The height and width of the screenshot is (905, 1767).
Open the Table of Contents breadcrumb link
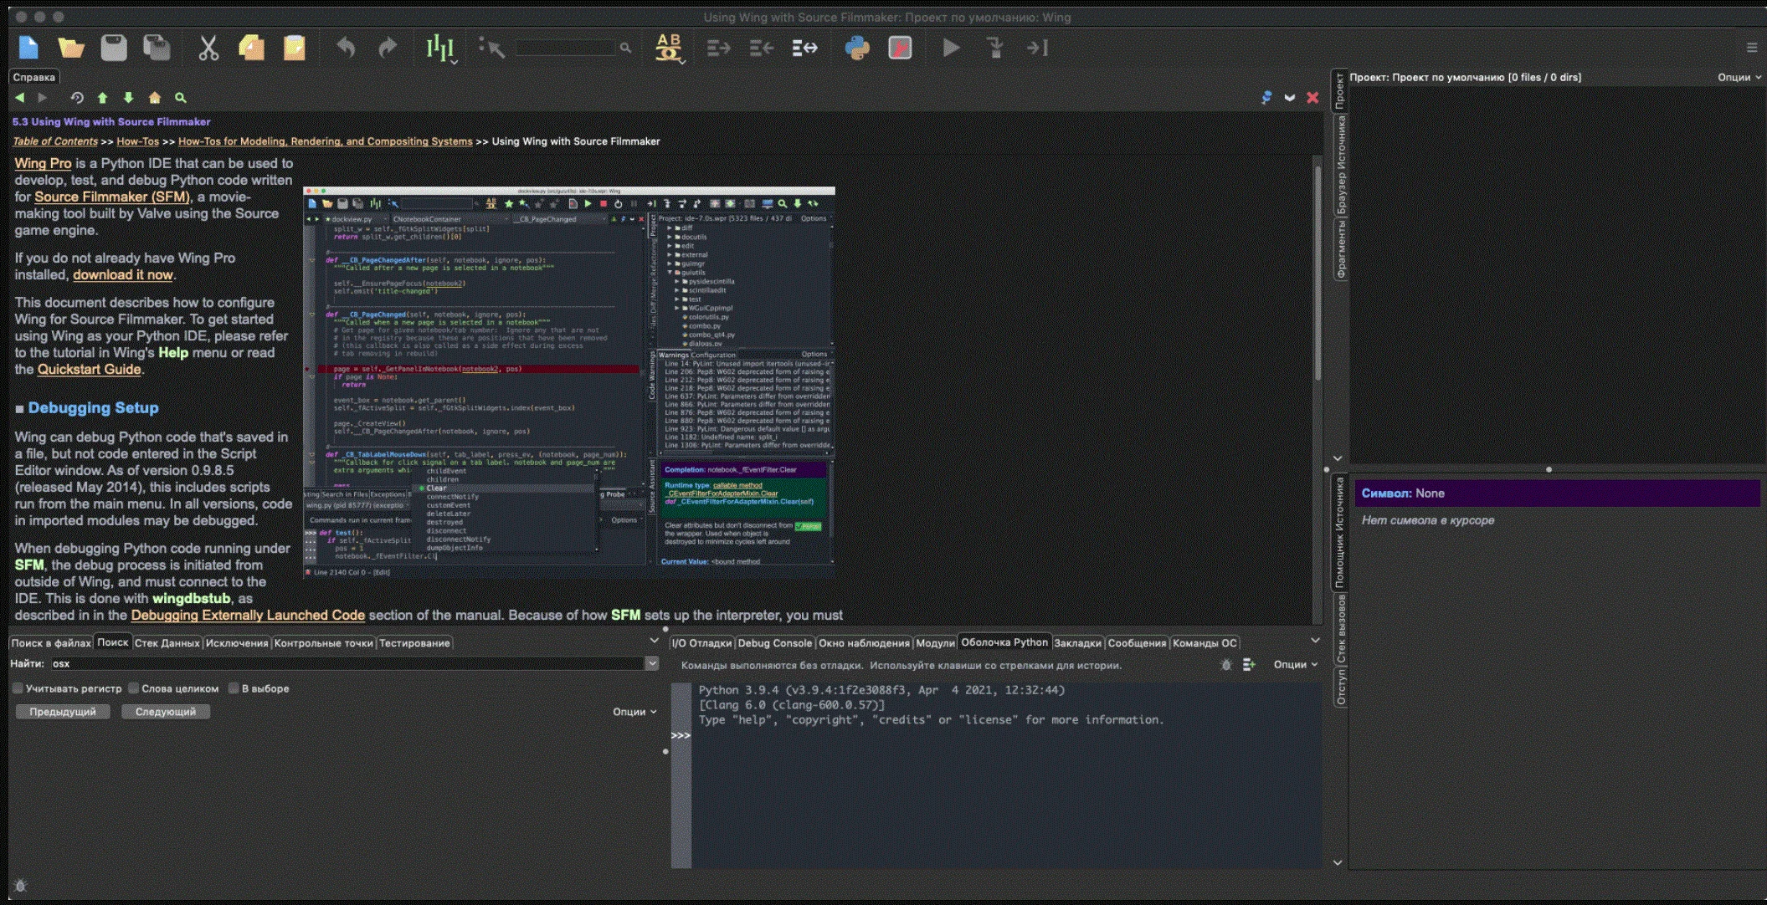click(x=55, y=141)
